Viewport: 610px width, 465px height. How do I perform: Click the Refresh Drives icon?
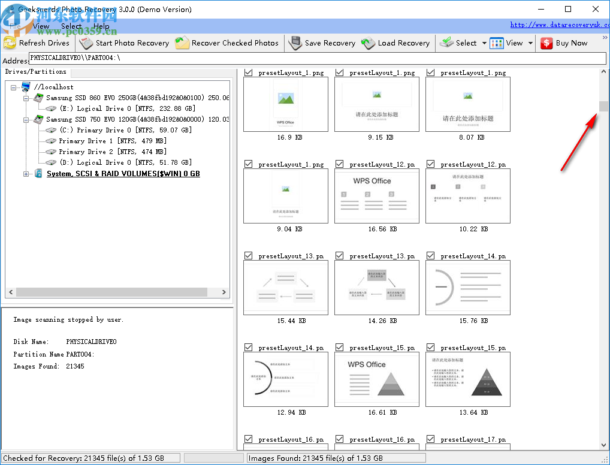(x=10, y=43)
